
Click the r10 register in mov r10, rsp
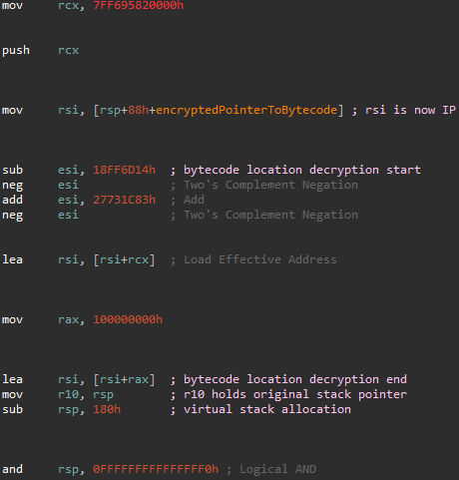pyautogui.click(x=68, y=394)
